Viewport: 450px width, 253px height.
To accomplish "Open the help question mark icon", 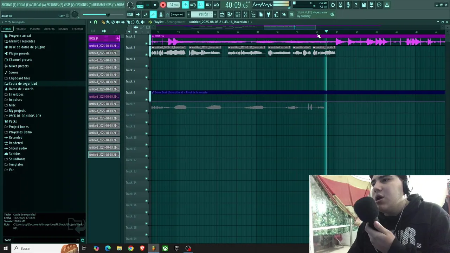I will point(356,5).
